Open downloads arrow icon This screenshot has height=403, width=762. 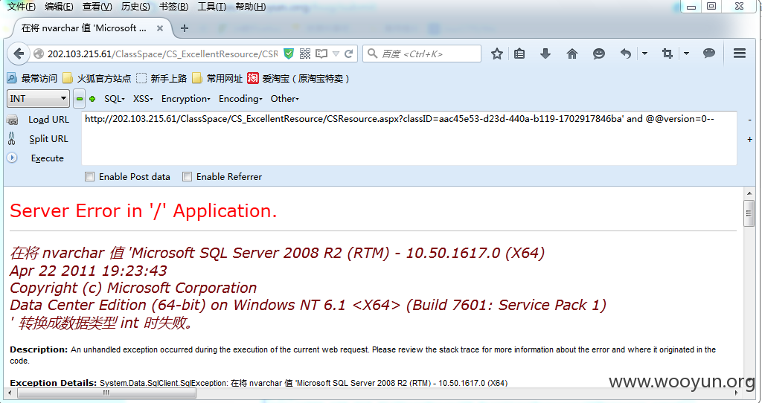point(545,54)
